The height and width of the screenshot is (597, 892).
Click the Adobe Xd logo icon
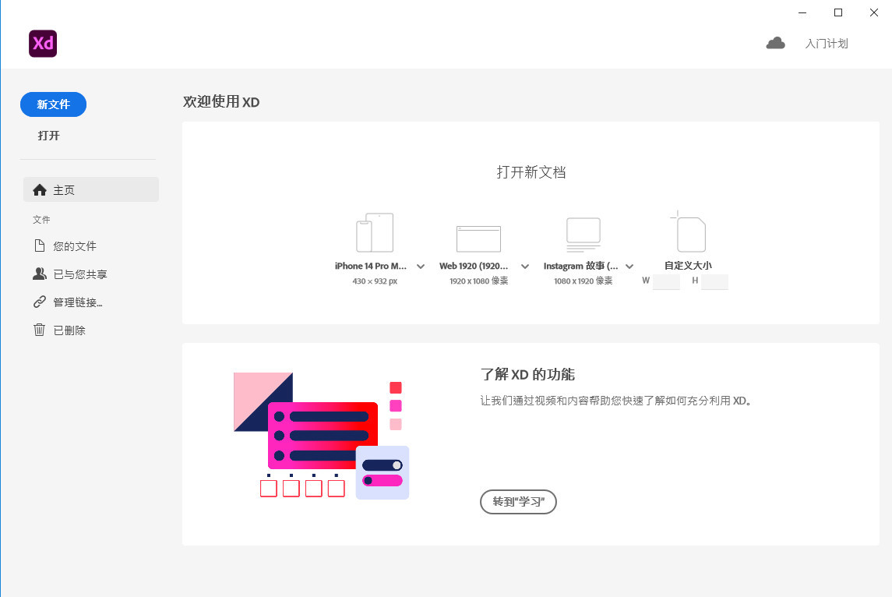(x=43, y=43)
